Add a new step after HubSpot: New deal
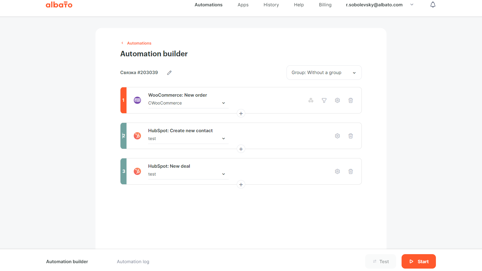This screenshot has height=271, width=482. click(241, 184)
